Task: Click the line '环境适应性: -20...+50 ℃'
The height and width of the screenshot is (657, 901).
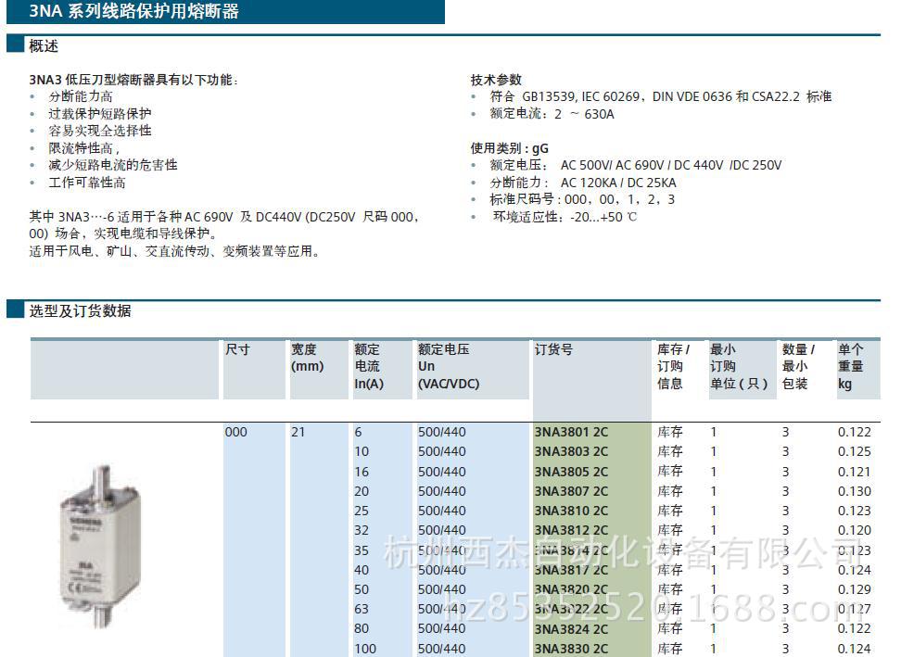Action: pos(565,217)
